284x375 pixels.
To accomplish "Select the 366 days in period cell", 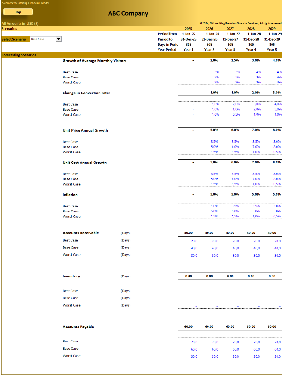I will point(251,45).
